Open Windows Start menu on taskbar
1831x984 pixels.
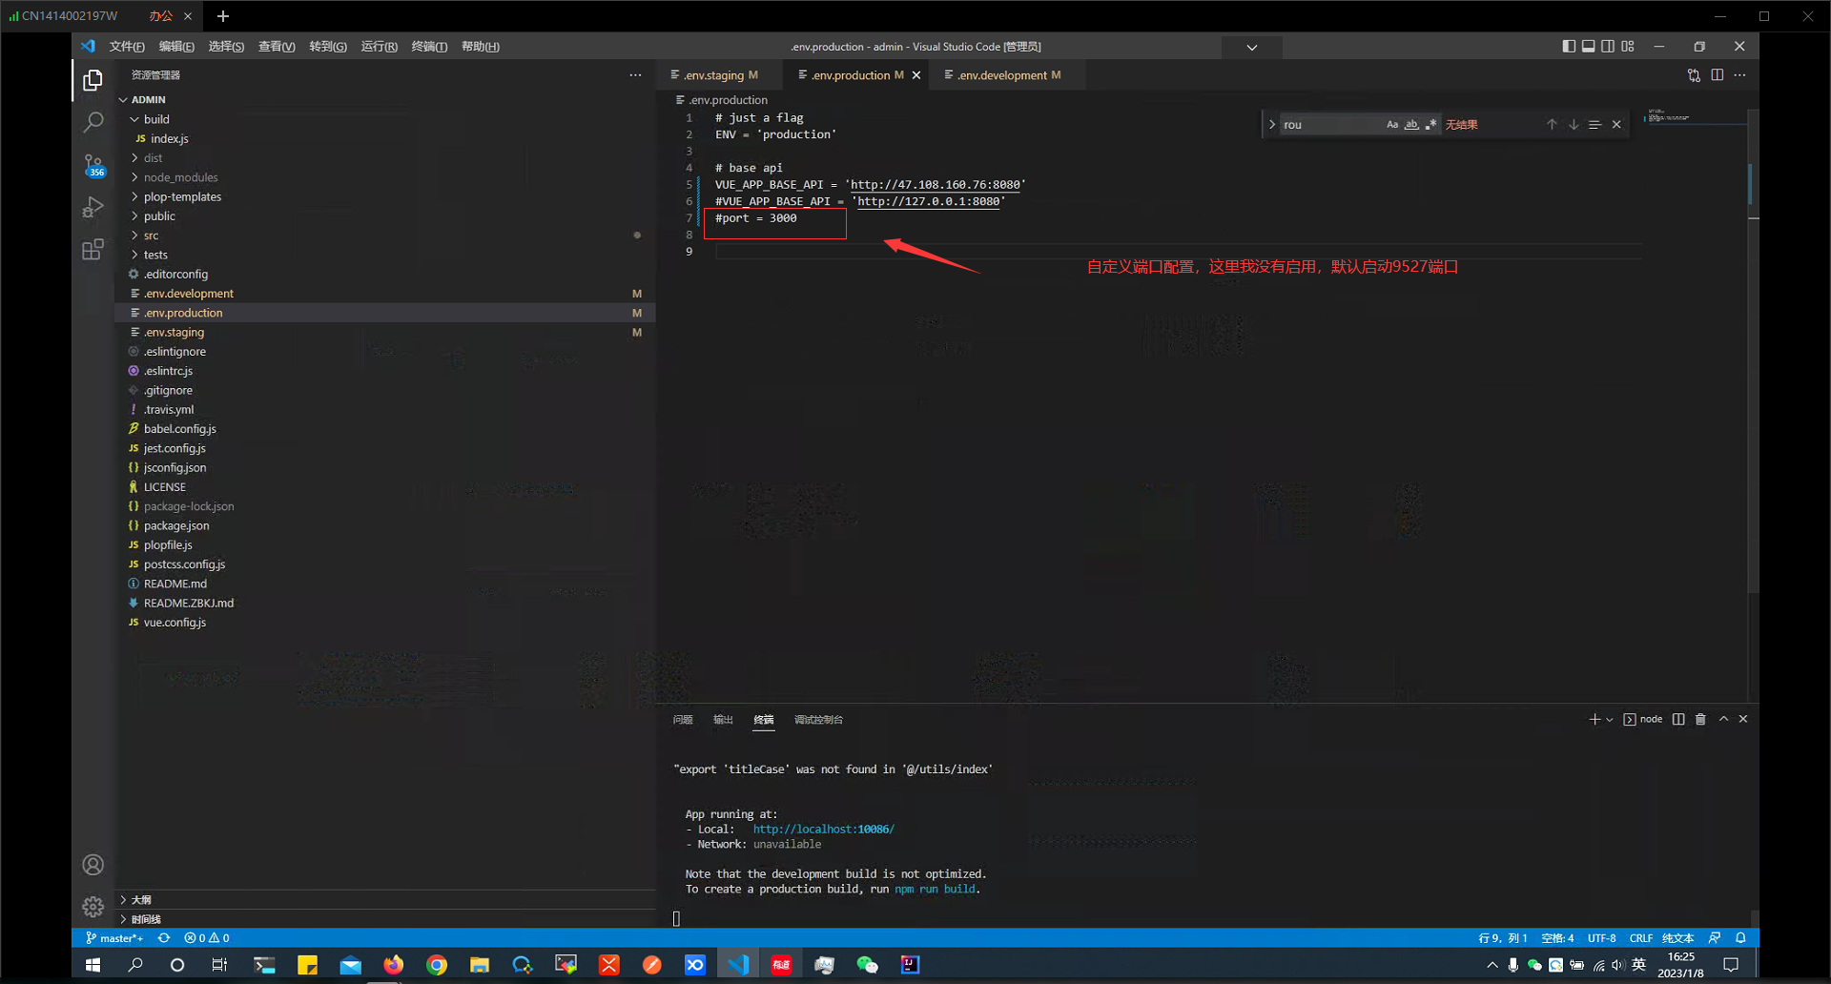coord(93,965)
